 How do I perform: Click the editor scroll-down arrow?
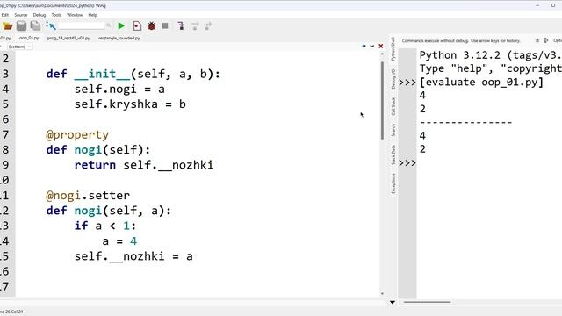click(382, 294)
